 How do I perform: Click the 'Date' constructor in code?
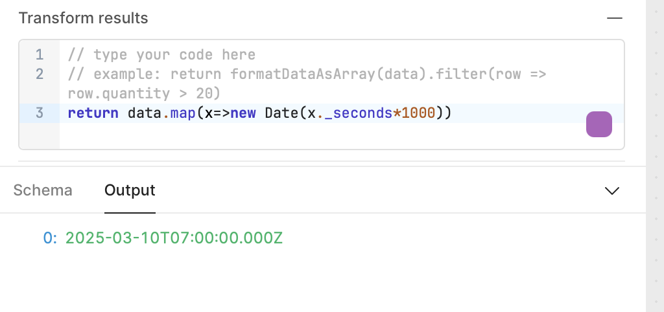click(281, 113)
